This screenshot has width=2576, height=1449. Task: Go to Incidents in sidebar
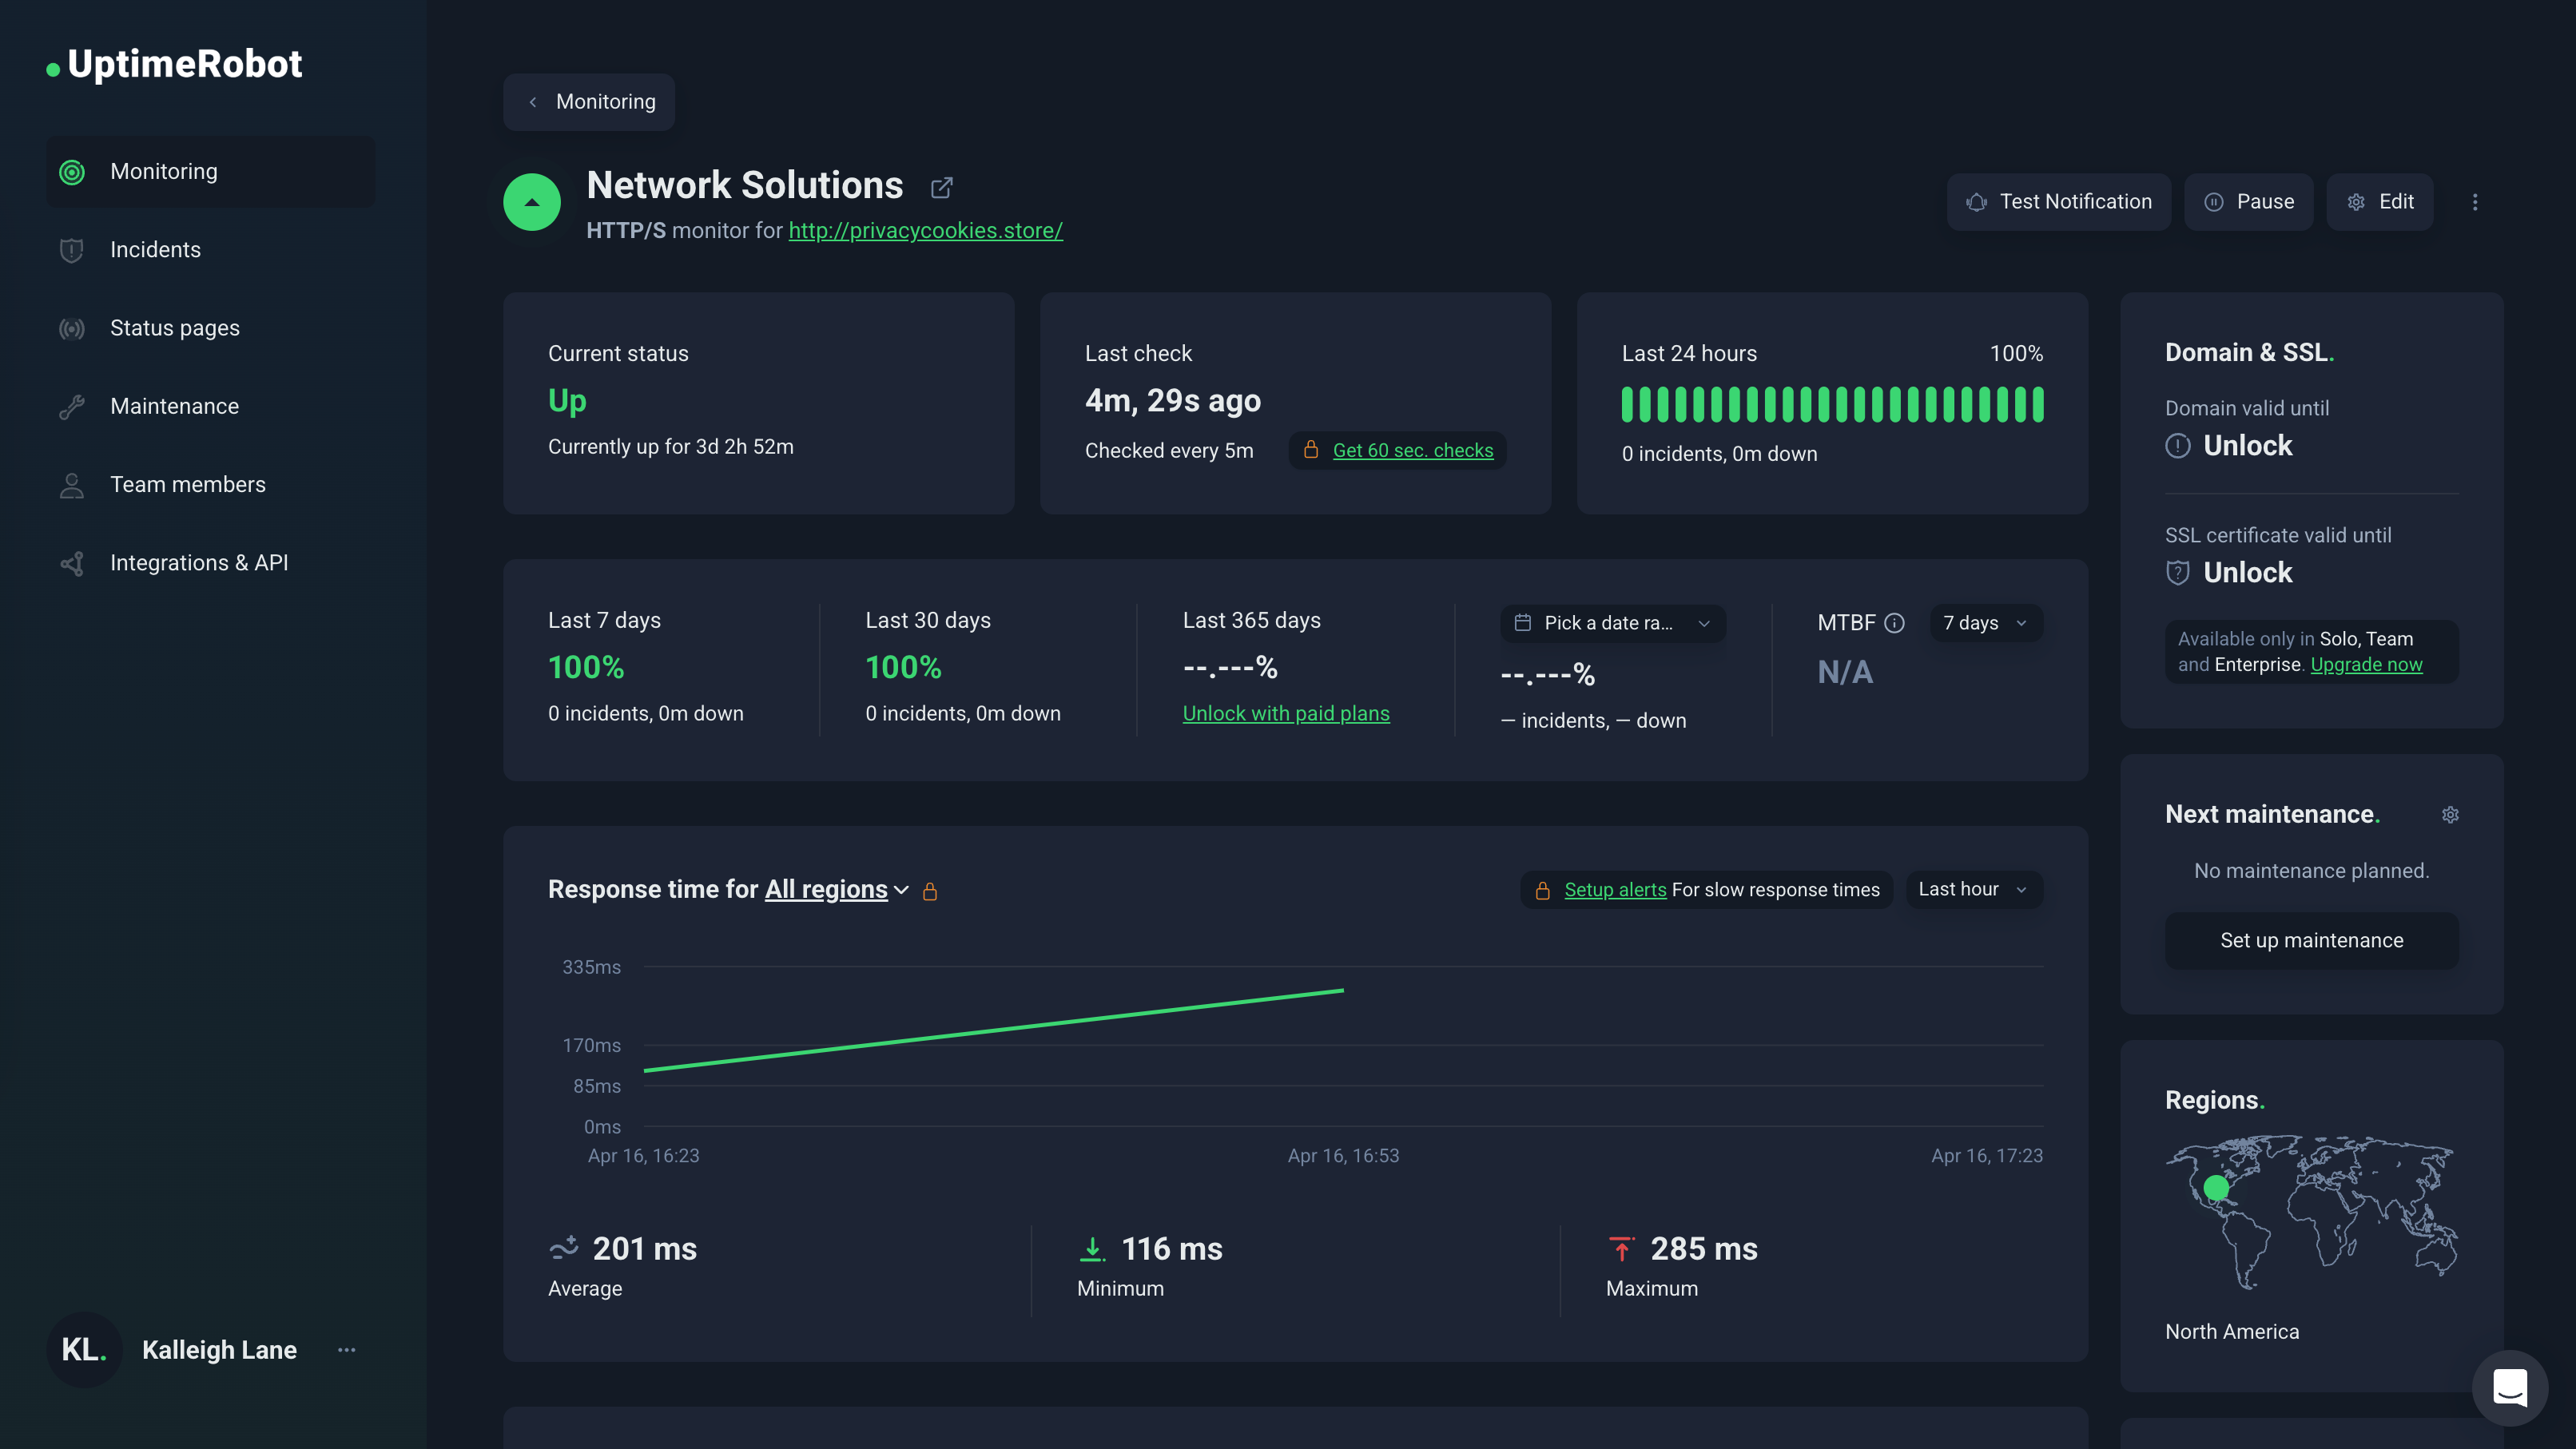pos(211,250)
